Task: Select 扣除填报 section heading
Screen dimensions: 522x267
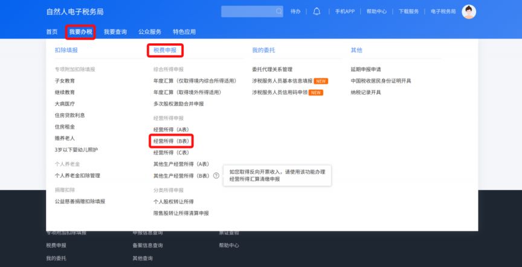Action: pyautogui.click(x=66, y=50)
